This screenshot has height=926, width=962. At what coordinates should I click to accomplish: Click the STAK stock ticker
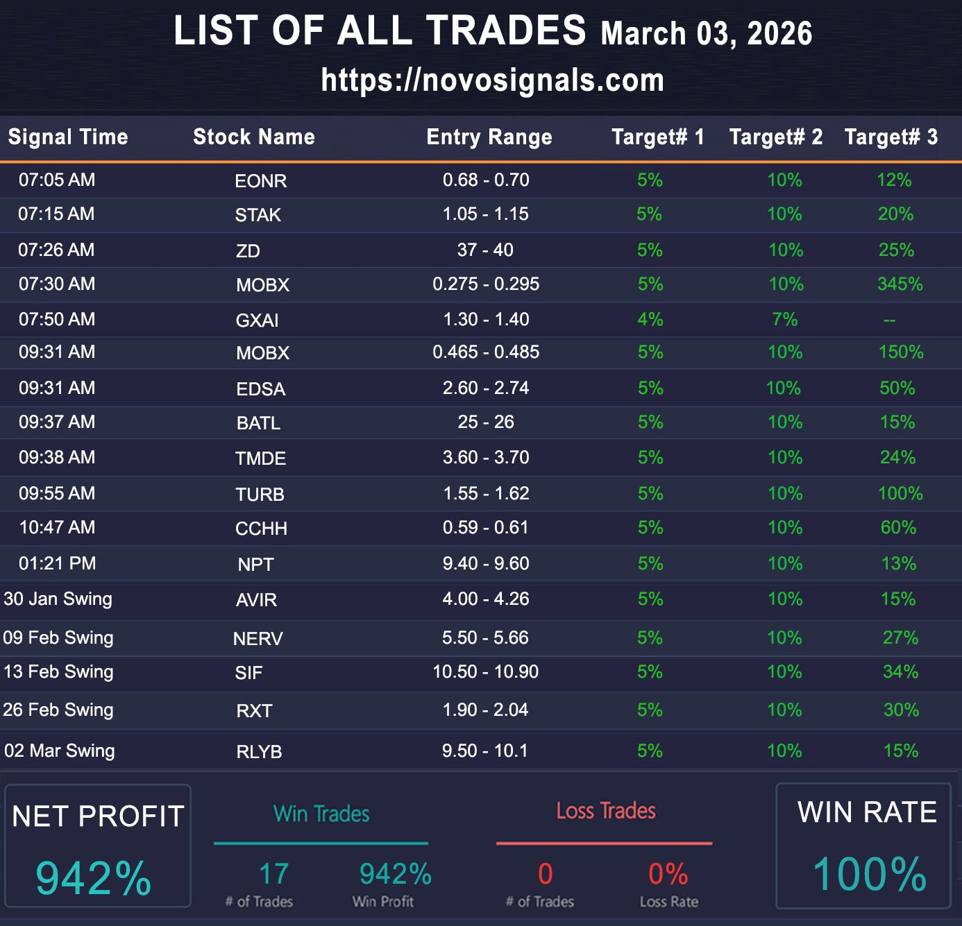[x=258, y=215]
